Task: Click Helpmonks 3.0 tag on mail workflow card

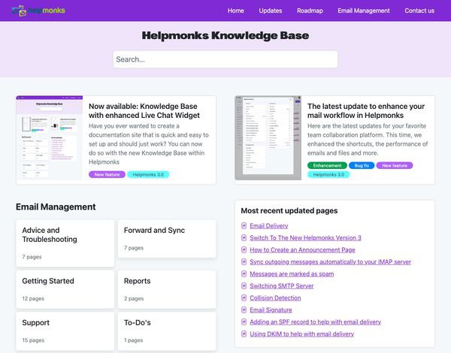Action: coord(328,174)
